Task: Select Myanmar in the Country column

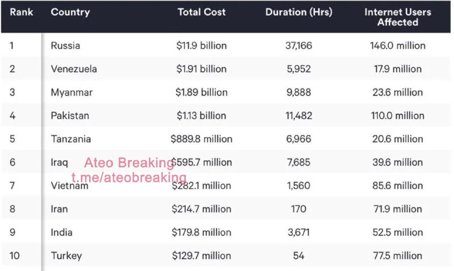Action: [x=72, y=92]
